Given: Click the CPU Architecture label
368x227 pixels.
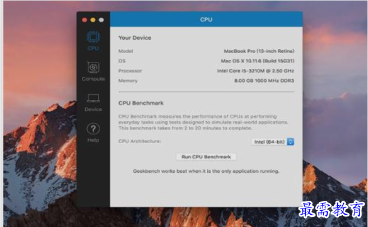Looking at the screenshot, I should point(139,141).
